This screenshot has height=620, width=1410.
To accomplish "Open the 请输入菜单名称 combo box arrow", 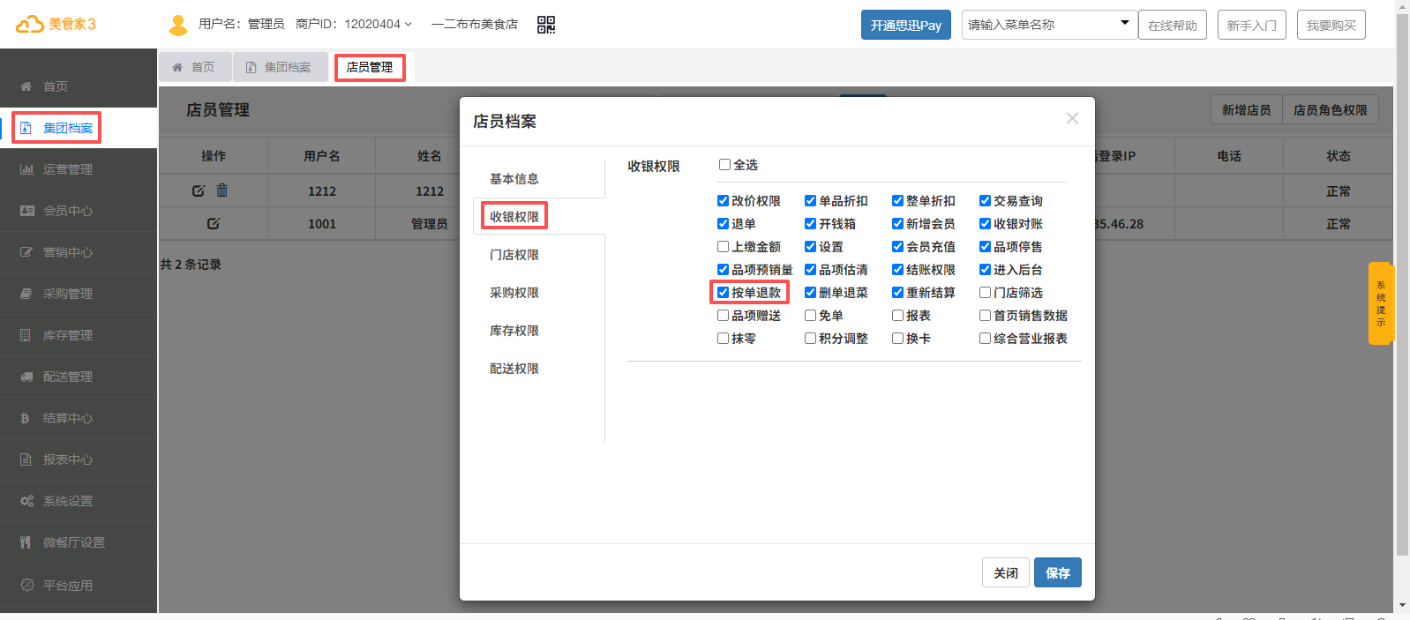I will [x=1124, y=24].
